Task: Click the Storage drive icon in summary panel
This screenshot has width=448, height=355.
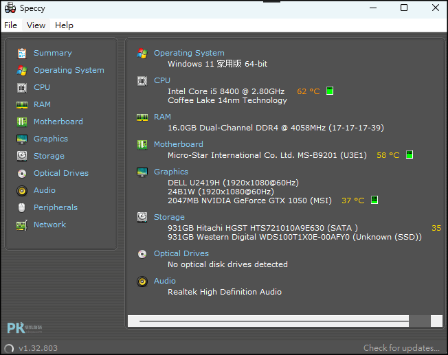Action: coord(142,218)
